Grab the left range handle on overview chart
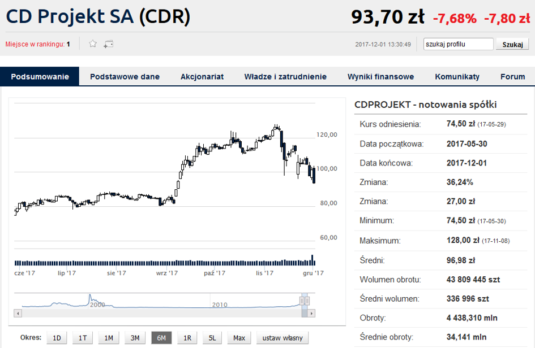This screenshot has height=348, width=535. pos(302,301)
